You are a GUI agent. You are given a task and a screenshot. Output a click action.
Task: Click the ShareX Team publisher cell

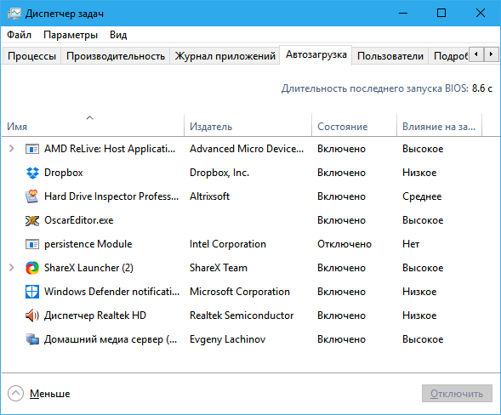219,268
